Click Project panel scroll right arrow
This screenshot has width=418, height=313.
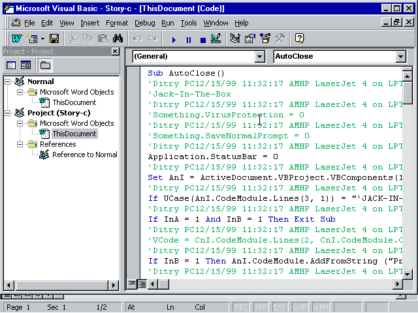tap(114, 286)
